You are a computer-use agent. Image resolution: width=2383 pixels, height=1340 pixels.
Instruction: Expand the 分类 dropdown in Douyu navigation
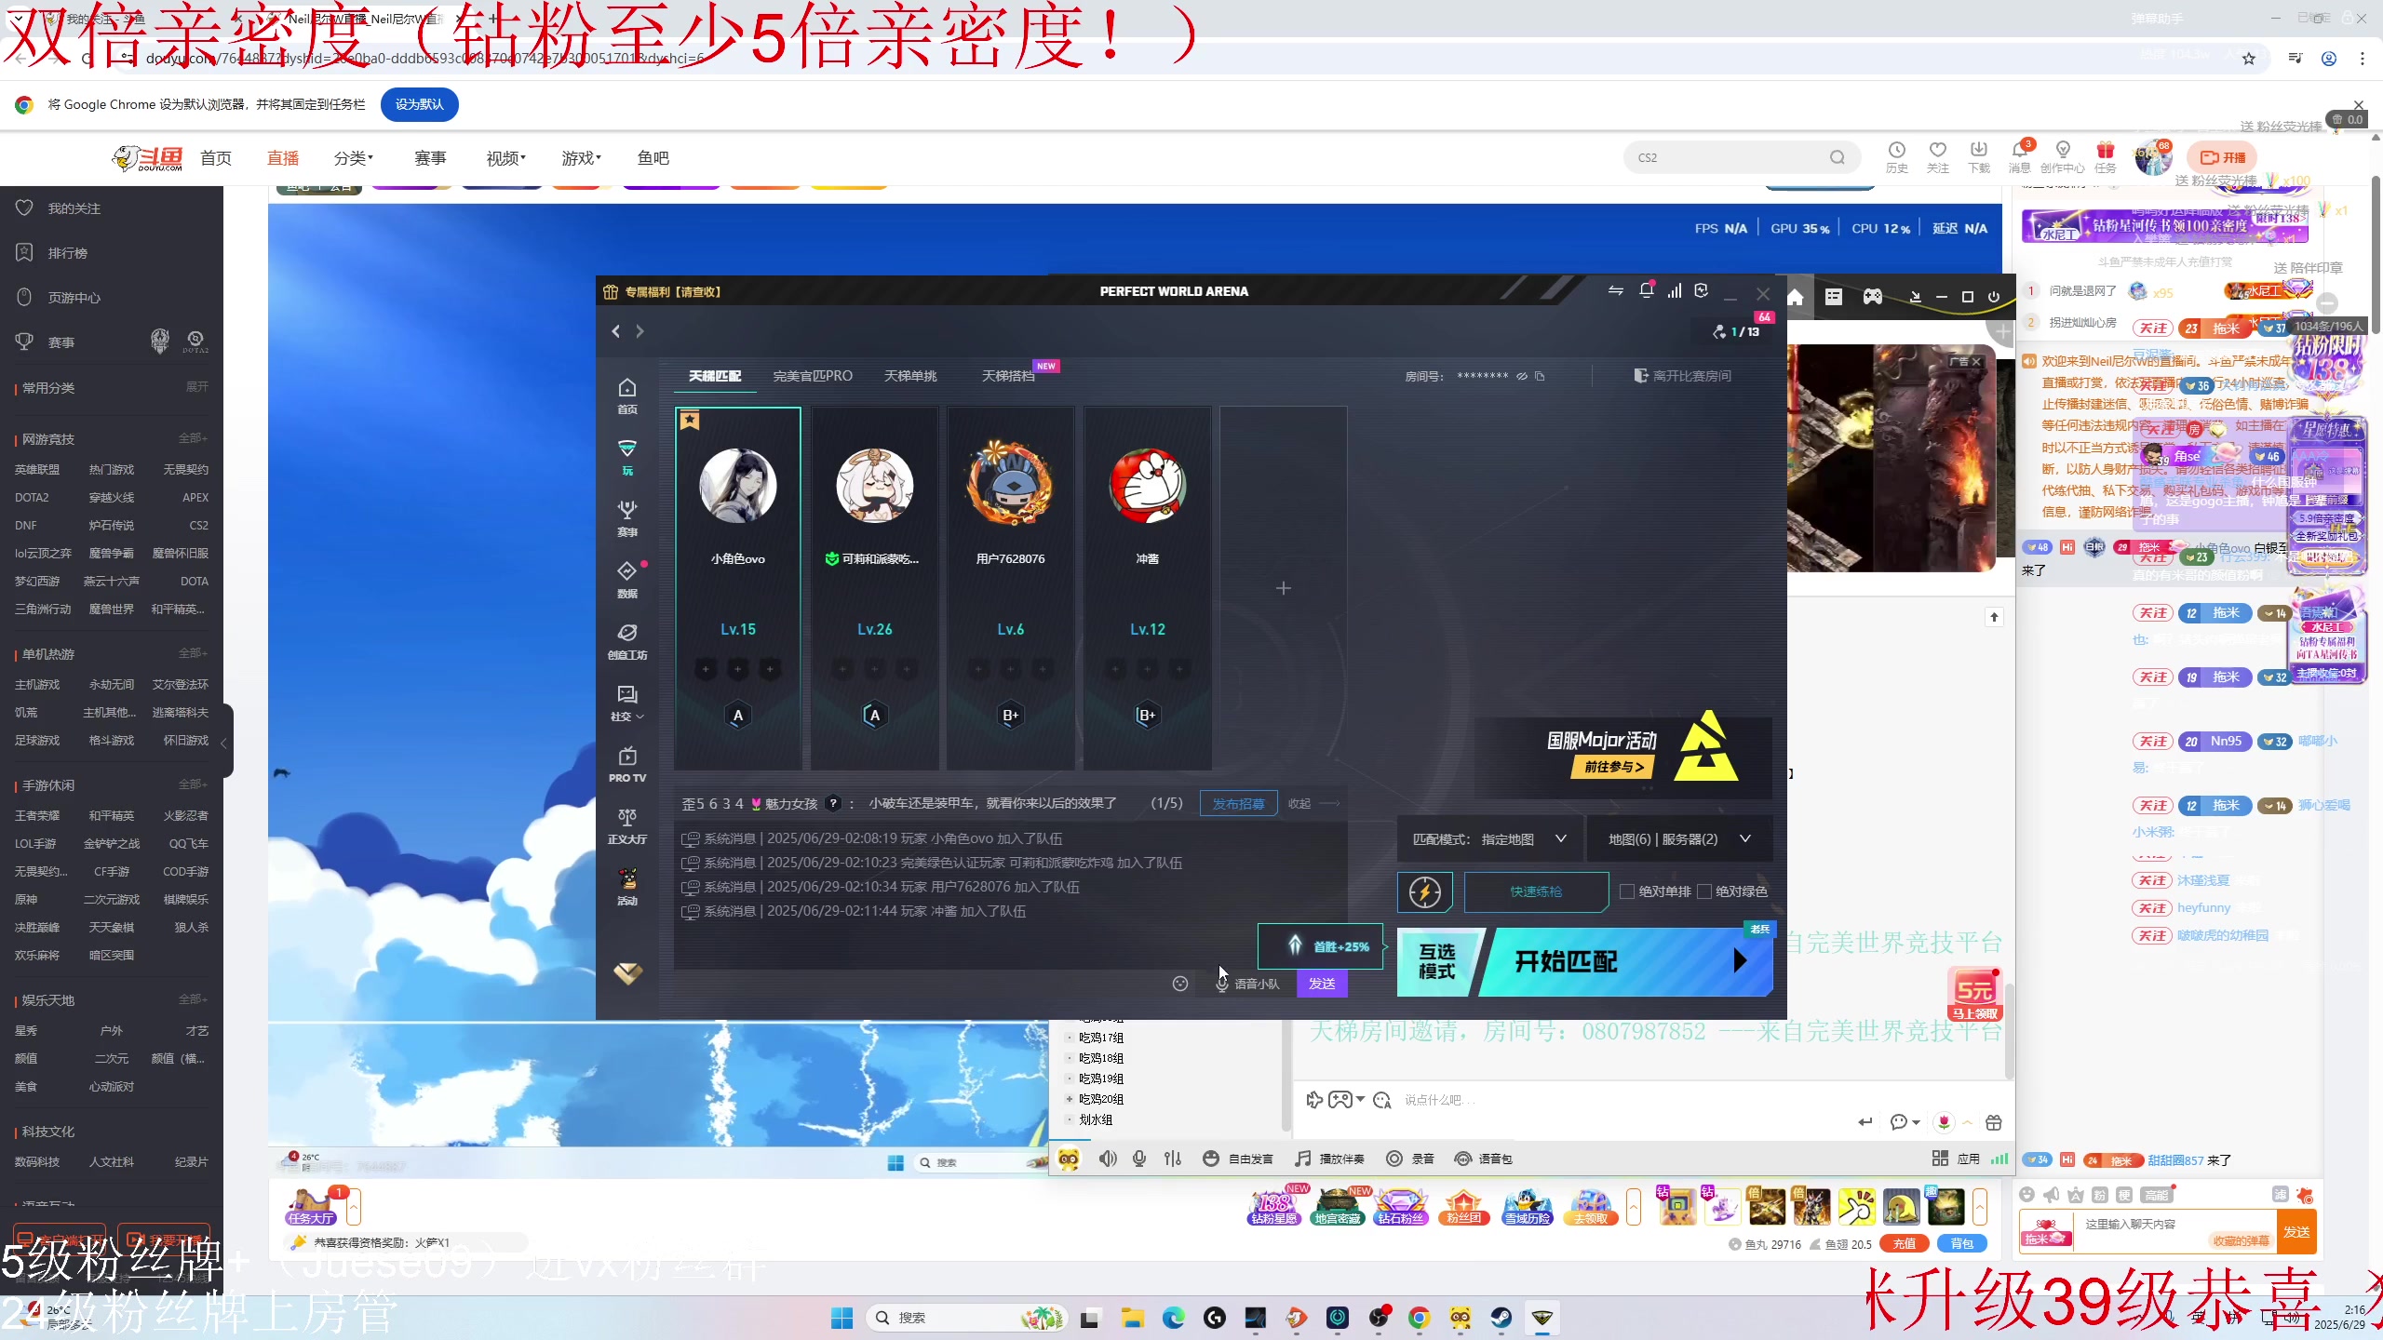pos(354,158)
